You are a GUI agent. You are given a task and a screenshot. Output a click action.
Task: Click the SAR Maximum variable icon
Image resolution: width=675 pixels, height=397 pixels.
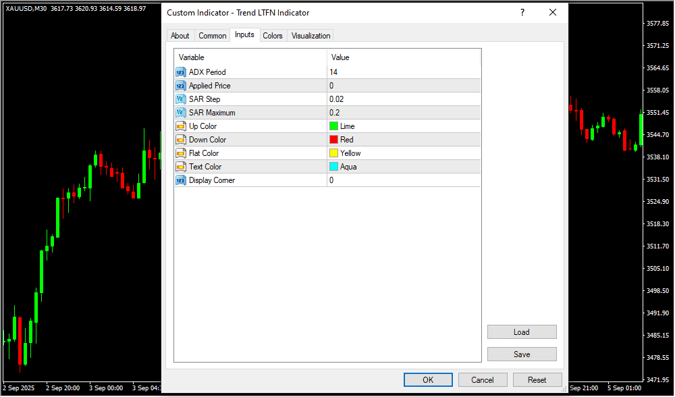180,113
